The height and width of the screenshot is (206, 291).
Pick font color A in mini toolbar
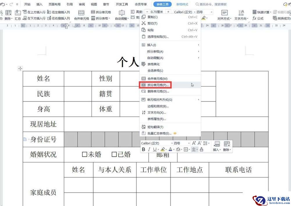point(170,149)
